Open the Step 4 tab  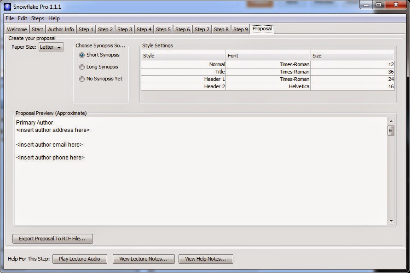pos(144,29)
